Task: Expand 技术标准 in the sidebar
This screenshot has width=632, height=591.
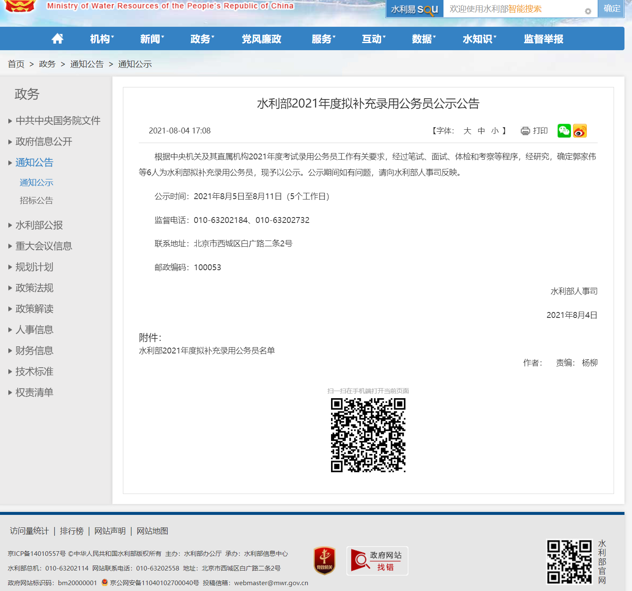Action: (34, 371)
